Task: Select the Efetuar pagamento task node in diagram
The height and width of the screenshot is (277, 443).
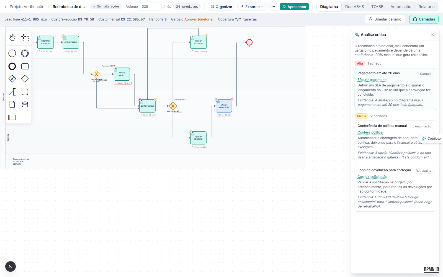Action: [224, 106]
